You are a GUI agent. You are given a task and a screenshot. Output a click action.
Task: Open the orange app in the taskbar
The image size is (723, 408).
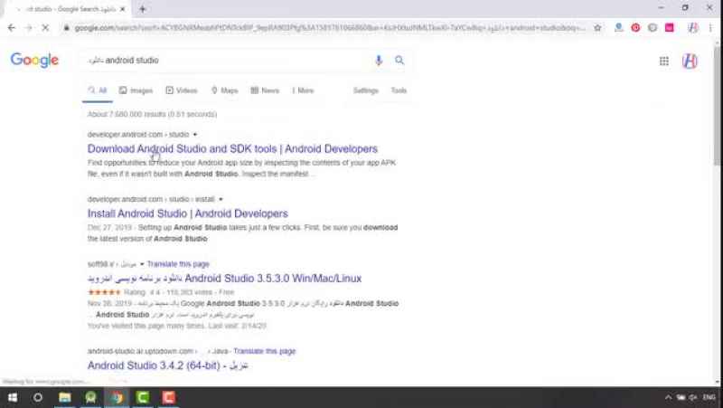[169, 397]
